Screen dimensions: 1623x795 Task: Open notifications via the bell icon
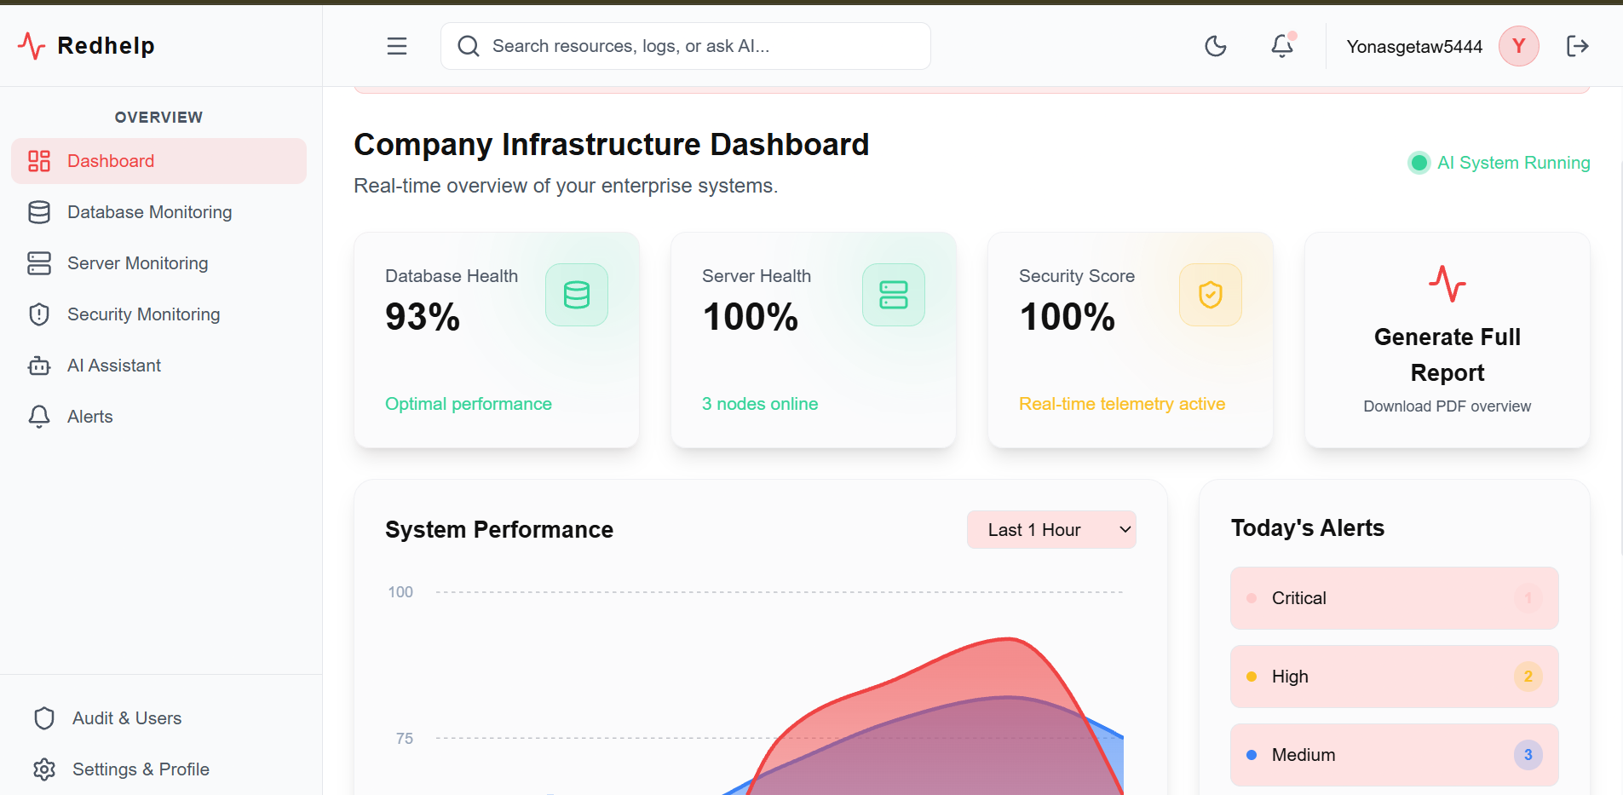[x=1282, y=46]
